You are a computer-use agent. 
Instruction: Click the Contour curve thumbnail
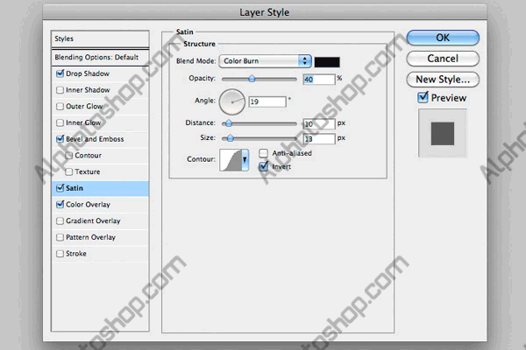231,160
